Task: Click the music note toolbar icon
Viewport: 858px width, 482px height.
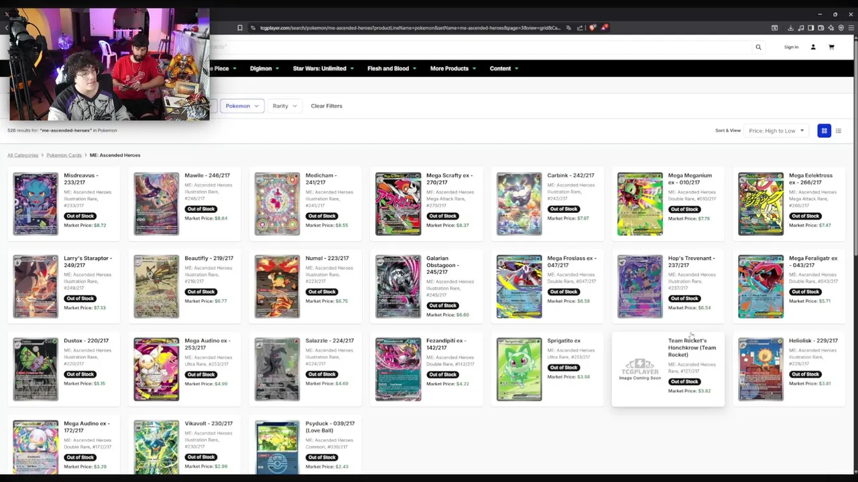Action: [x=801, y=28]
